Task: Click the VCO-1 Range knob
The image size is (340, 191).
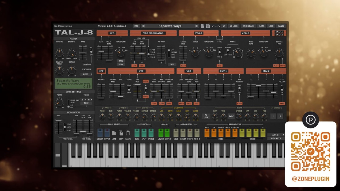Action: (x=195, y=53)
